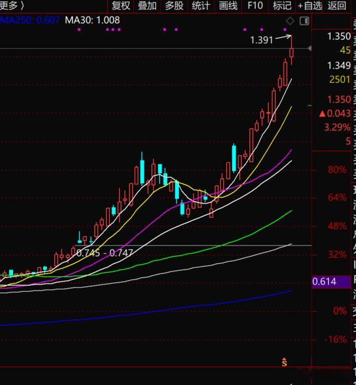The image size is (356, 385).
Task: Open the 复权 adjustment option
Action: 121,6
